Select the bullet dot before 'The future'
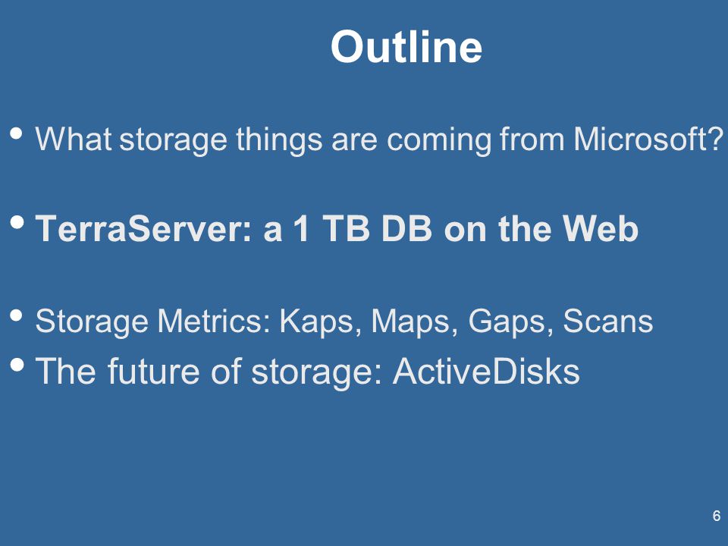Viewport: 728px width, 546px height. point(17,365)
